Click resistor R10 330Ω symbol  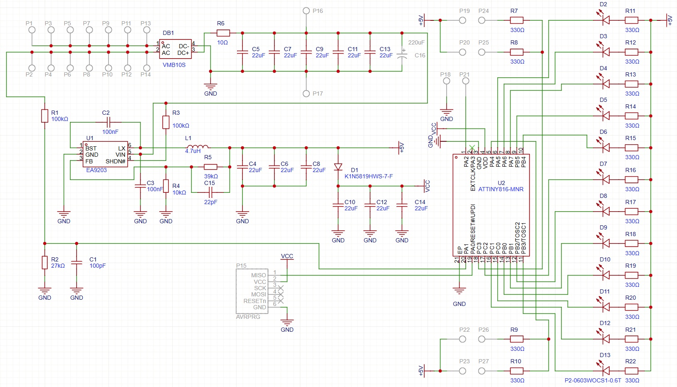point(516,371)
